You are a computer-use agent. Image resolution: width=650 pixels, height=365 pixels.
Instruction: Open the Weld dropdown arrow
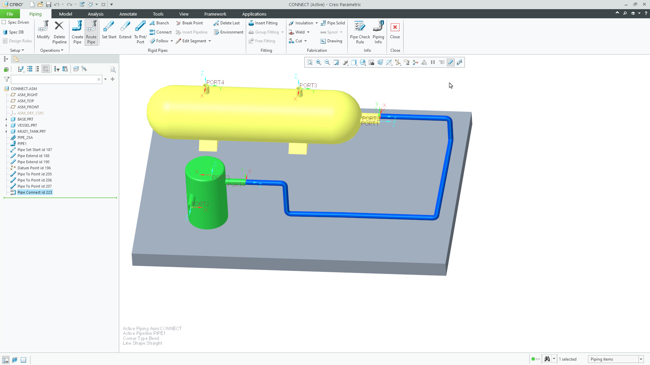[308, 32]
